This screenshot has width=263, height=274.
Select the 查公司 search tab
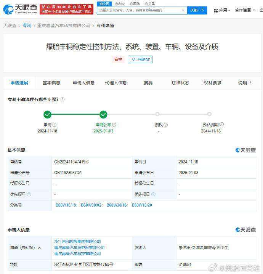pos(104,4)
